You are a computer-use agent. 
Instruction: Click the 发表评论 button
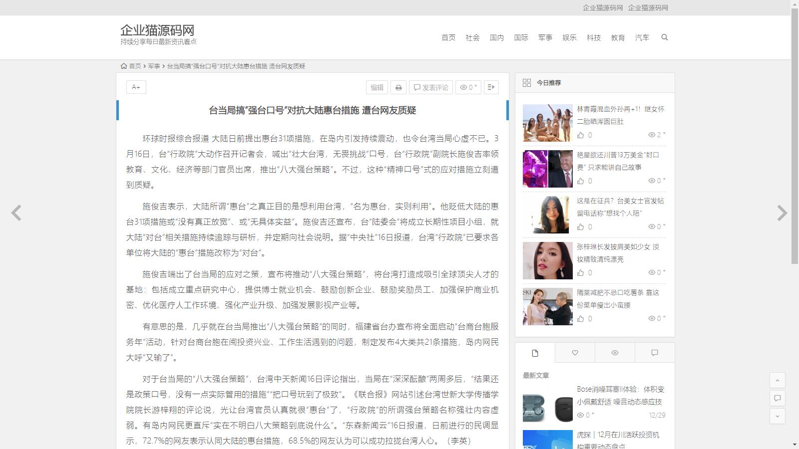[430, 87]
